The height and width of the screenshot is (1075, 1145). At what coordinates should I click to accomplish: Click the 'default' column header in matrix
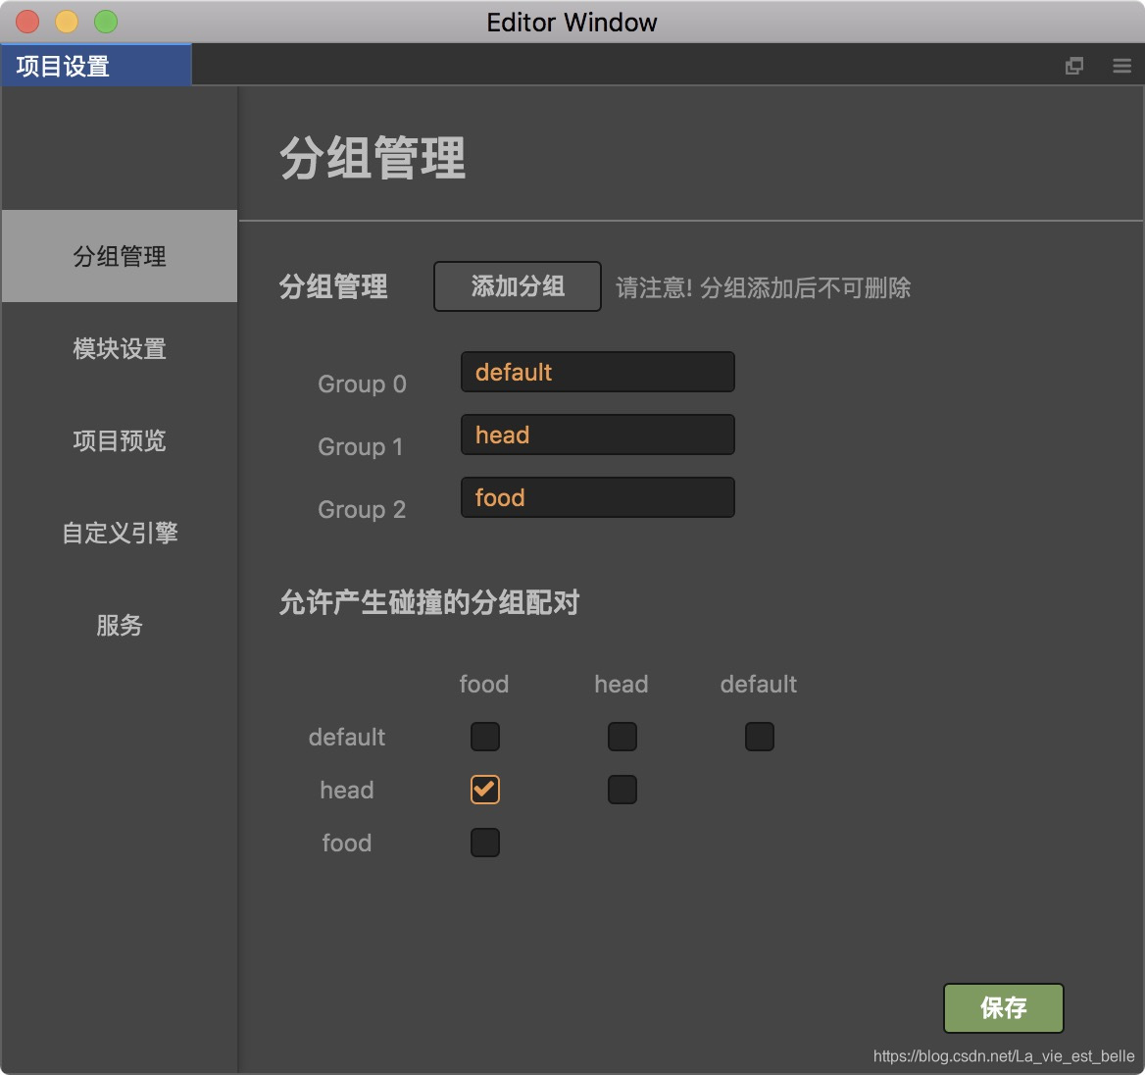[758, 684]
